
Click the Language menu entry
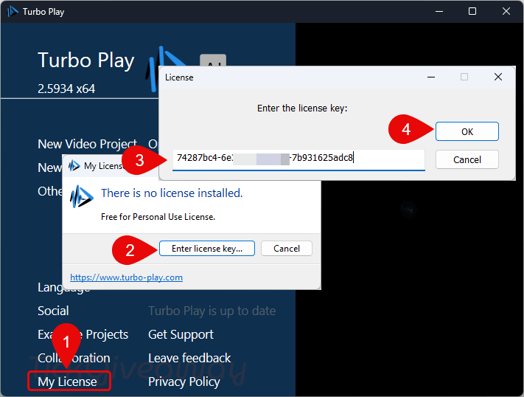(64, 288)
